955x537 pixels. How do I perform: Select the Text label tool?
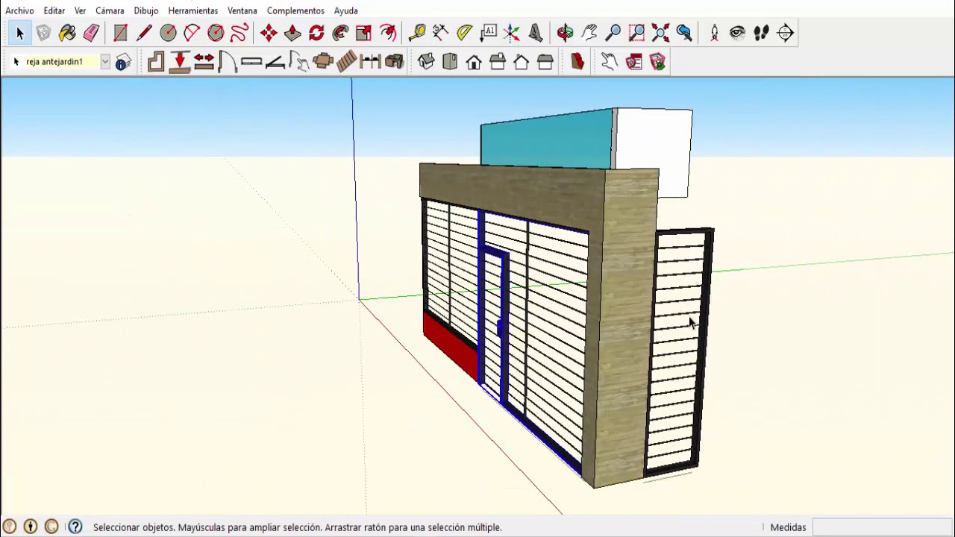(x=489, y=33)
